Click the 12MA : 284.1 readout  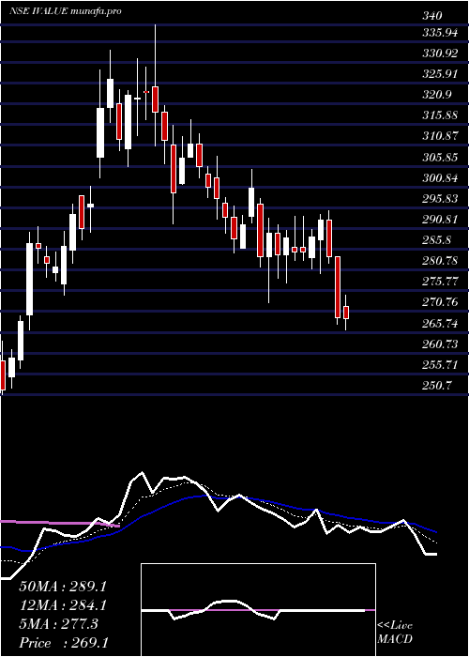pos(63,605)
